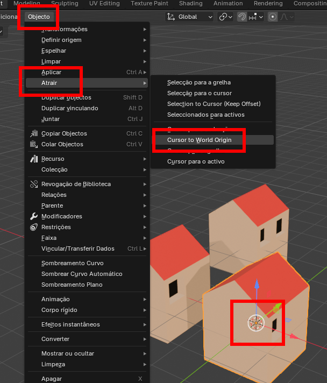Choose Sombrear Curvo Automático
This screenshot has width=327, height=383.
87,274
